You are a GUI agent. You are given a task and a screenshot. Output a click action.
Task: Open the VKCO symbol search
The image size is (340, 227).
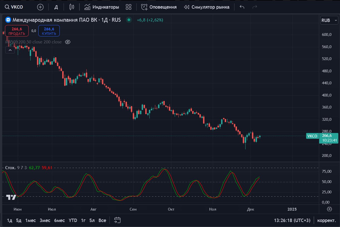point(14,7)
